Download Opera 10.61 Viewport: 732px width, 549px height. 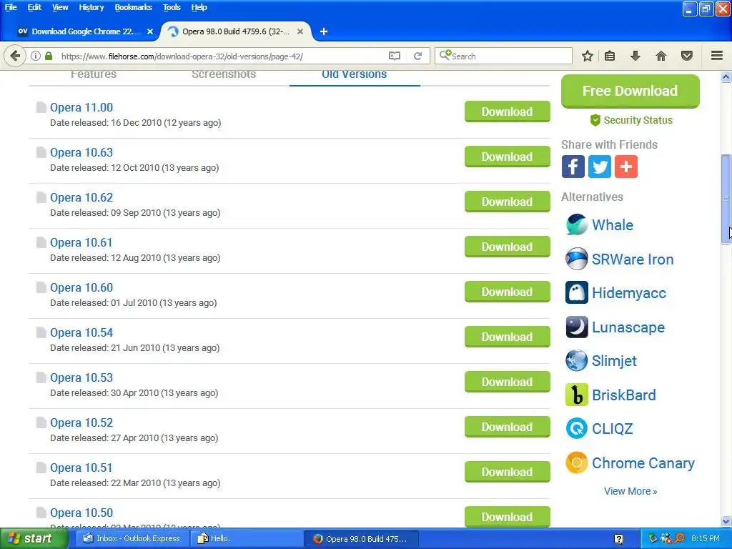[x=507, y=247]
